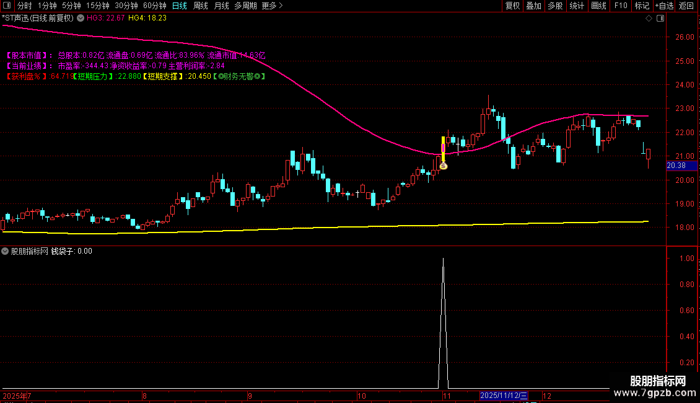Click the month 9 marker on time axis
The width and height of the screenshot is (700, 403).
250,396
